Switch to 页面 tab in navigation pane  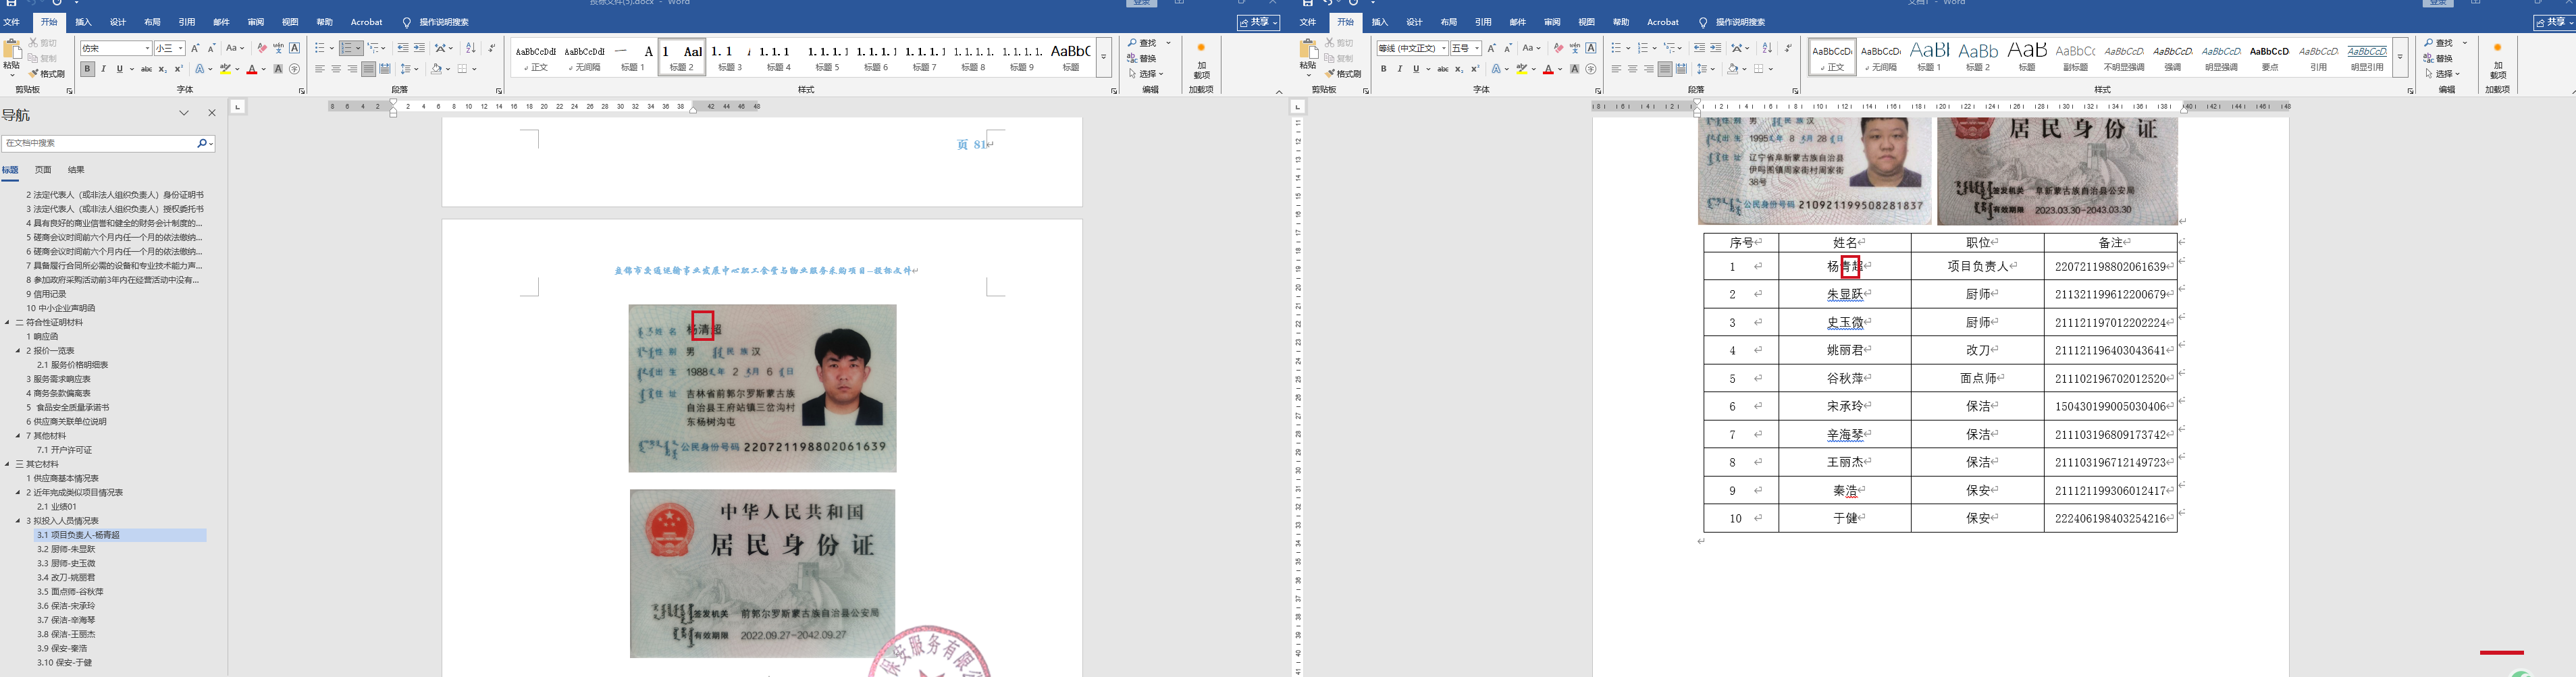43,170
